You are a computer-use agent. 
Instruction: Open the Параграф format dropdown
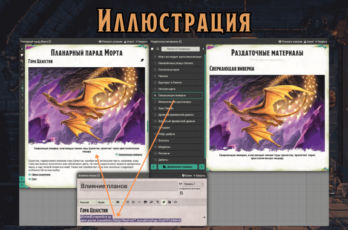(87, 202)
